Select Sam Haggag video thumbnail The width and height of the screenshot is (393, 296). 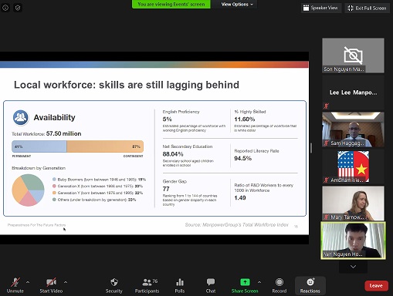pos(353,129)
